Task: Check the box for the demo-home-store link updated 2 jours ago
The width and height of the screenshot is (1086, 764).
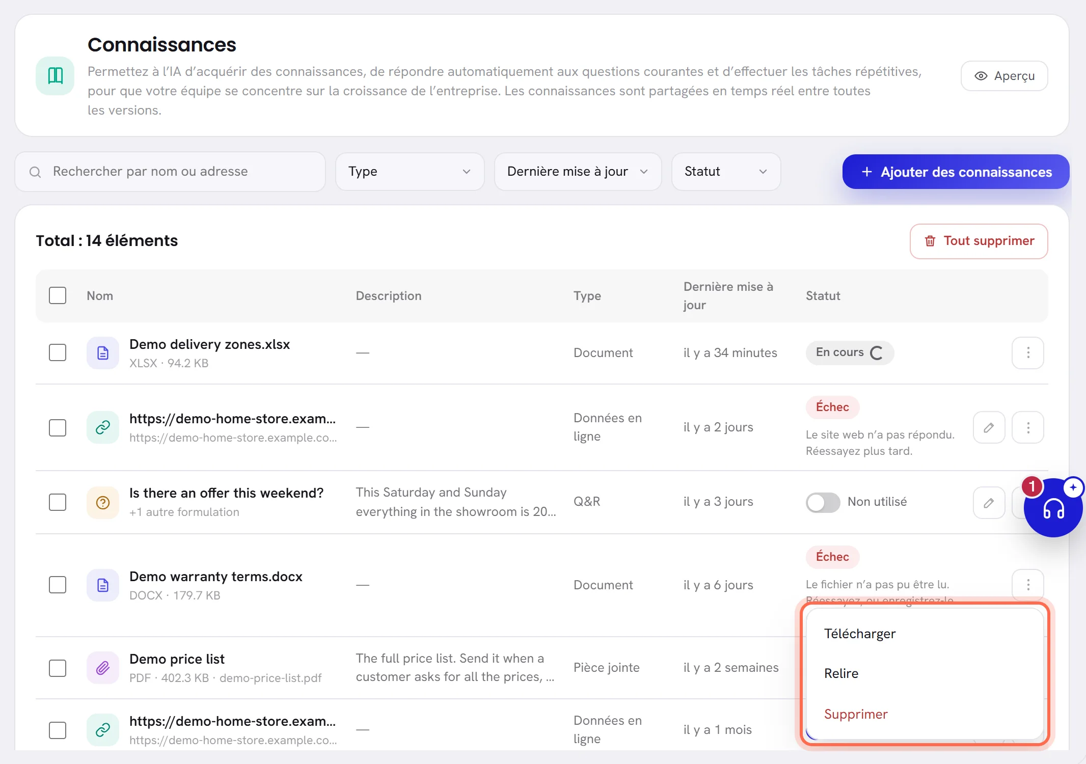Action: tap(58, 427)
